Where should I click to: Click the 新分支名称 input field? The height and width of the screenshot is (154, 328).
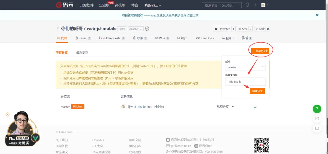point(245,82)
